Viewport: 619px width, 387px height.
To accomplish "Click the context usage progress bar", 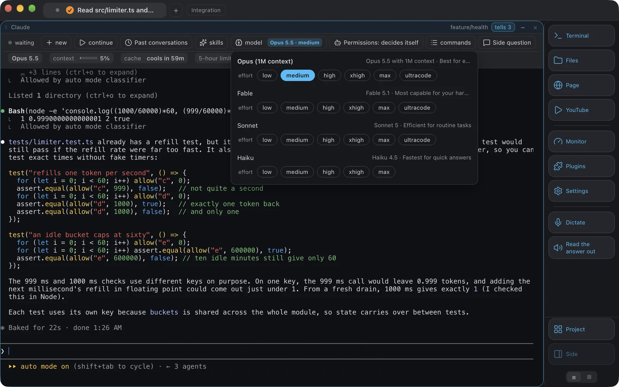I will coord(89,58).
